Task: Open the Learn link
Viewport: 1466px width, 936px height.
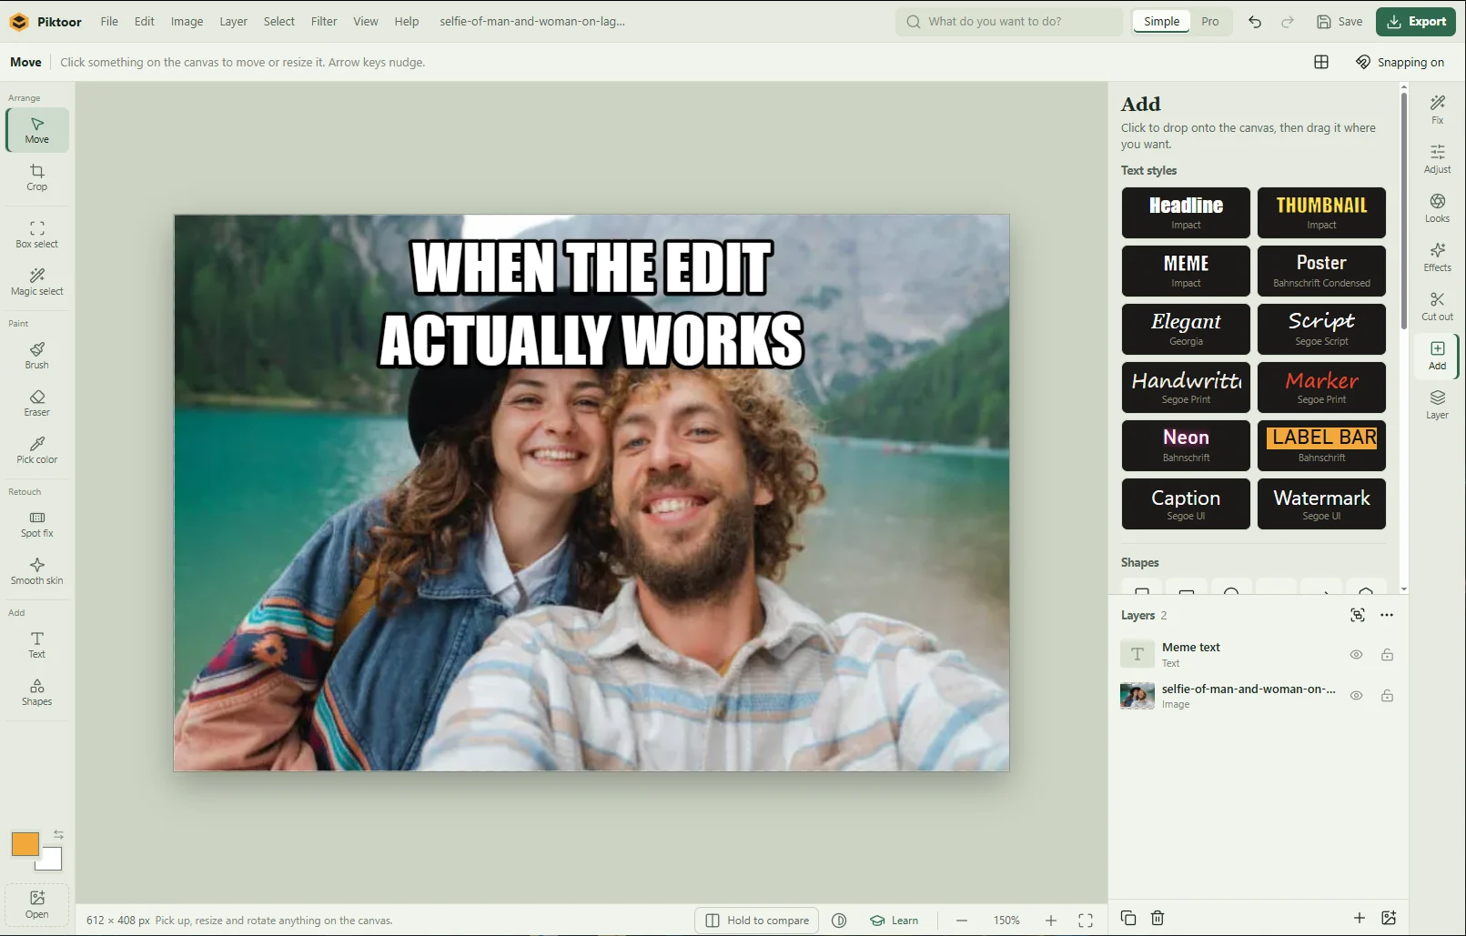Action: pyautogui.click(x=894, y=921)
